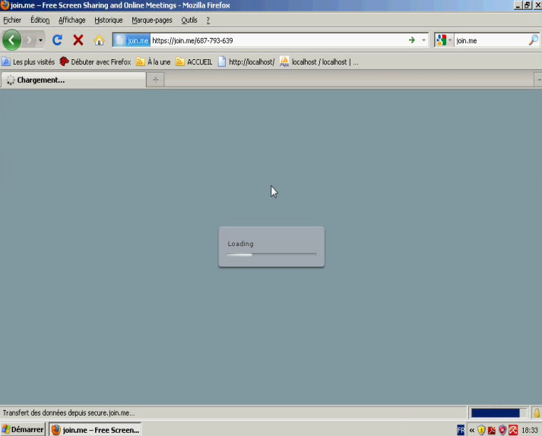Click the status text Transfert des données

pos(68,413)
